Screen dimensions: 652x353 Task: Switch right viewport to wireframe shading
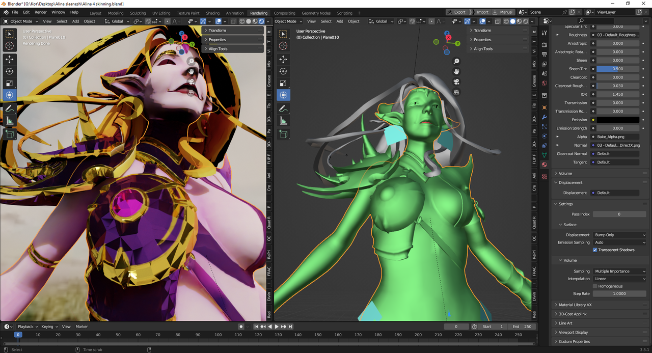coord(506,21)
